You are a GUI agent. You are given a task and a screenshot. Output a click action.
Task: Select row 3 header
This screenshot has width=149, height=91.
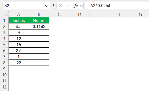pyautogui.click(x=4, y=33)
